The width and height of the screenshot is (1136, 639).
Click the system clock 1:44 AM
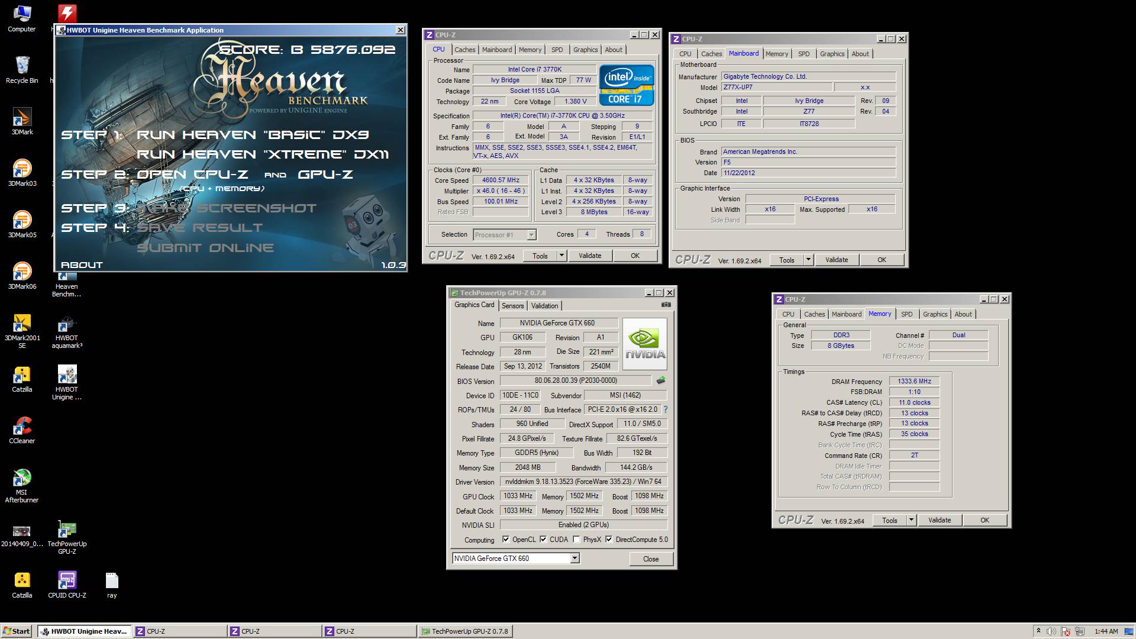[x=1106, y=631]
